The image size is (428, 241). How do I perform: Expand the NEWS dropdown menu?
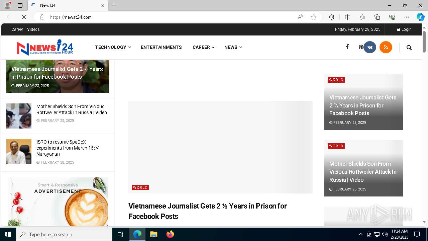[x=233, y=47]
